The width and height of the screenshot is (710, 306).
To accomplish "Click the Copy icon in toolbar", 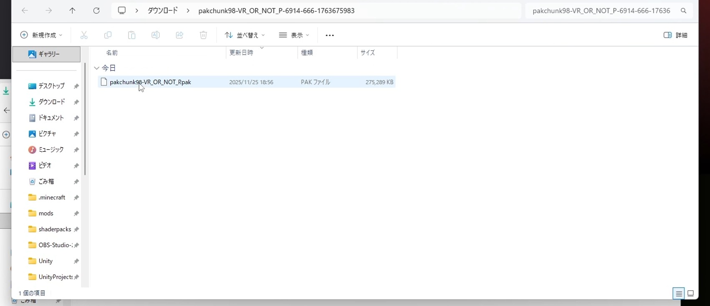I will click(x=108, y=35).
